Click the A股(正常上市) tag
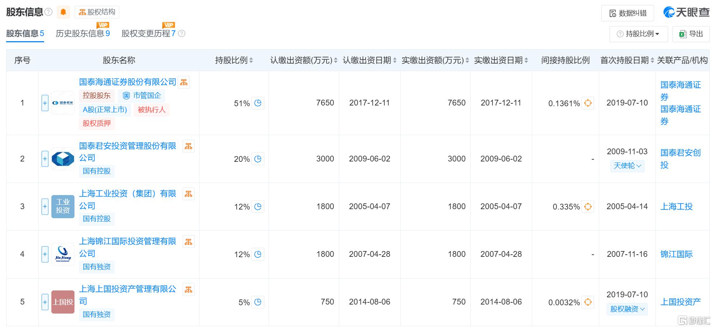713x328 pixels. 105,110
